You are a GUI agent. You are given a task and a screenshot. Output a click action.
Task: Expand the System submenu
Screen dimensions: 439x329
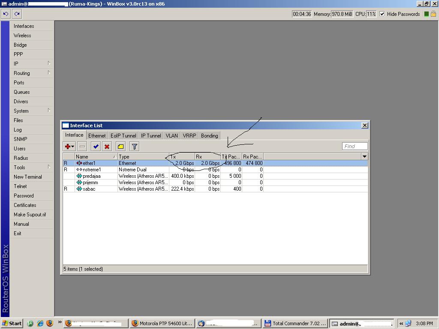[49, 110]
